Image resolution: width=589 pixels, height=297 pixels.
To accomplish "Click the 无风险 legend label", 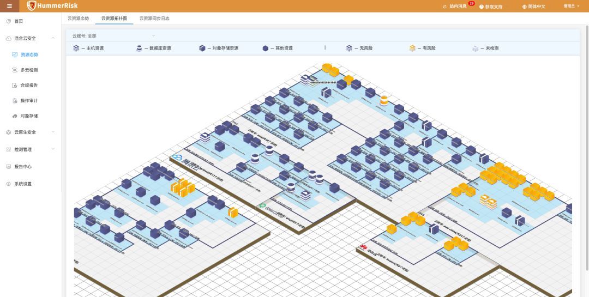I will tap(366, 49).
